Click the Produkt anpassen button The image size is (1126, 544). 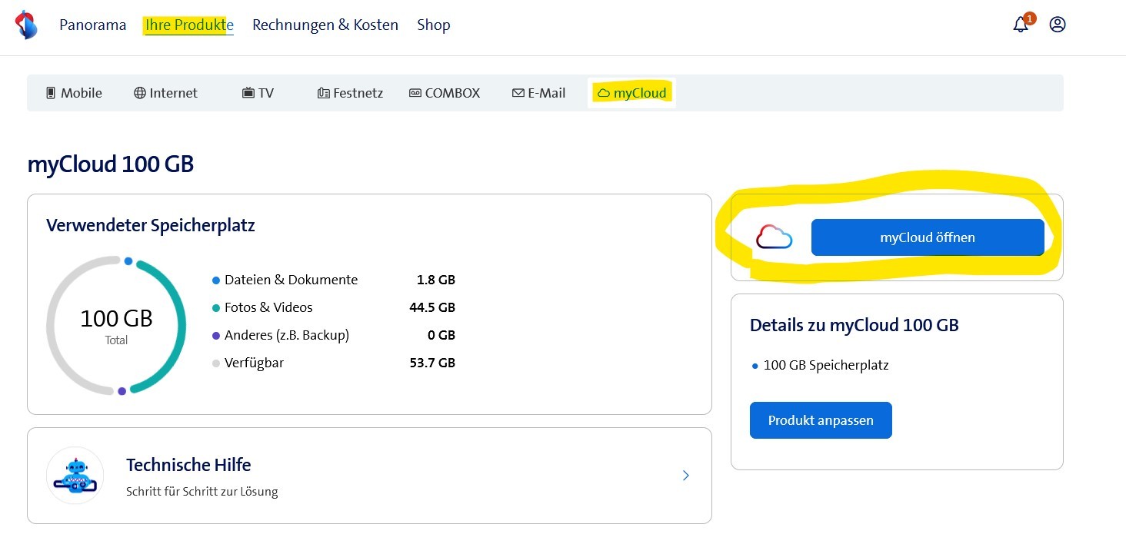(x=820, y=420)
